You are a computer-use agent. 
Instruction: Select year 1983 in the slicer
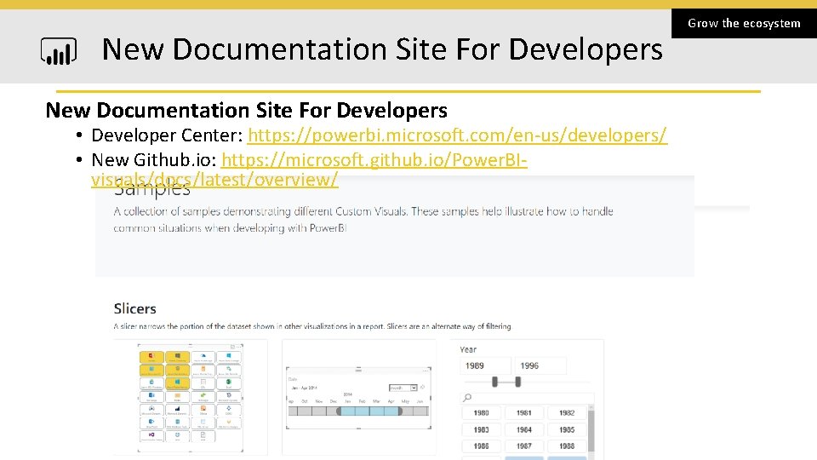click(481, 429)
